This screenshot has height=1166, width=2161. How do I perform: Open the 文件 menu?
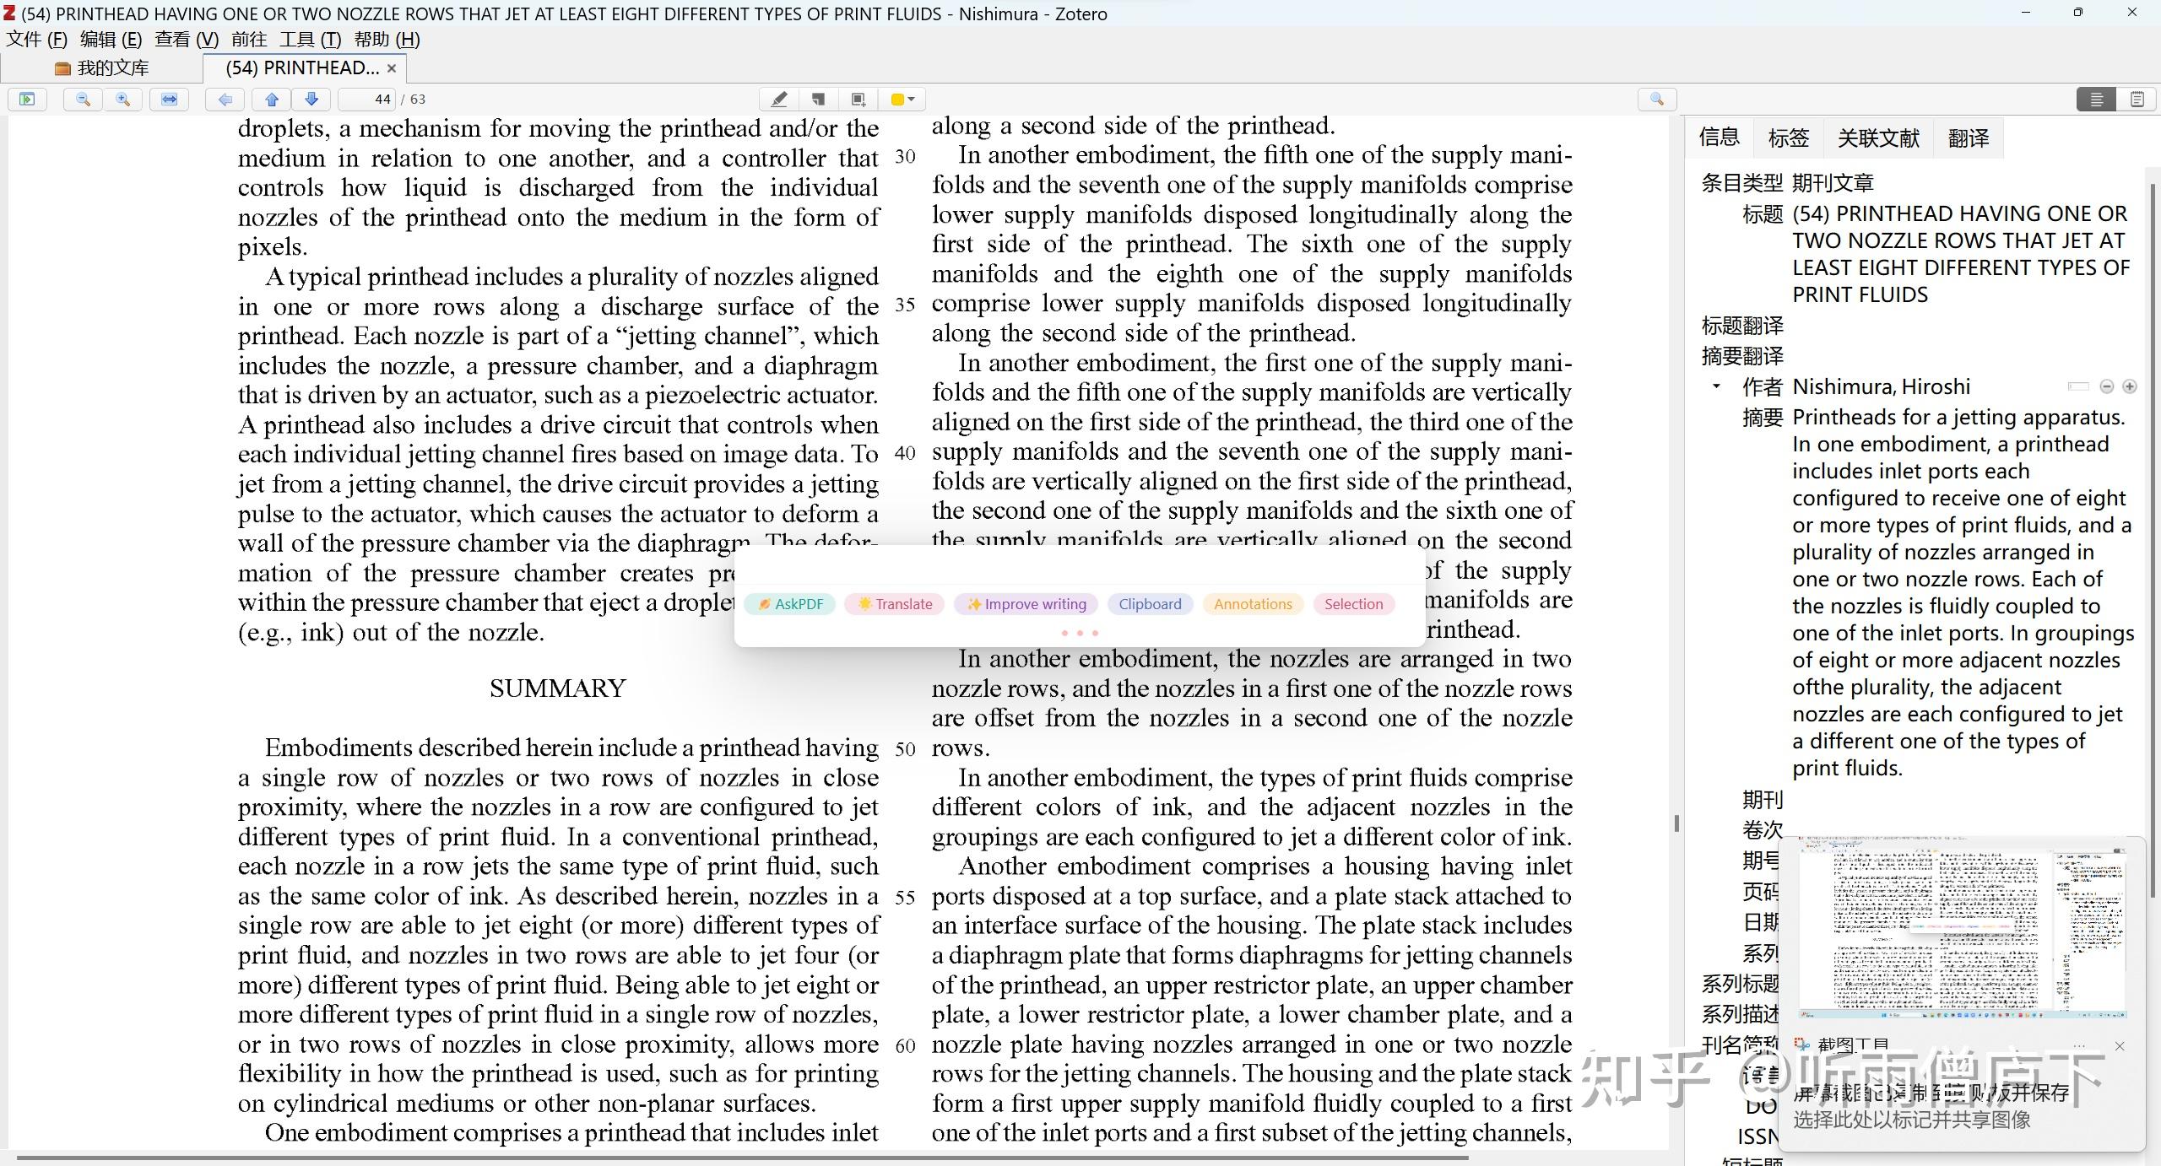click(x=36, y=40)
